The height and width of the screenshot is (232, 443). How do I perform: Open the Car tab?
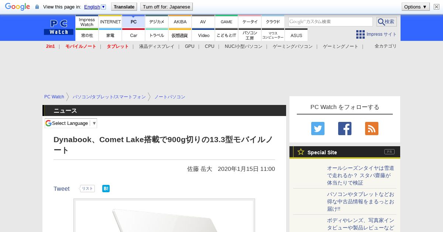click(134, 35)
